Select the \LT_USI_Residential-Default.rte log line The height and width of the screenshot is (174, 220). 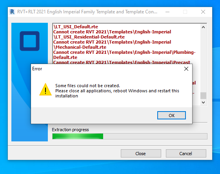coord(89,37)
